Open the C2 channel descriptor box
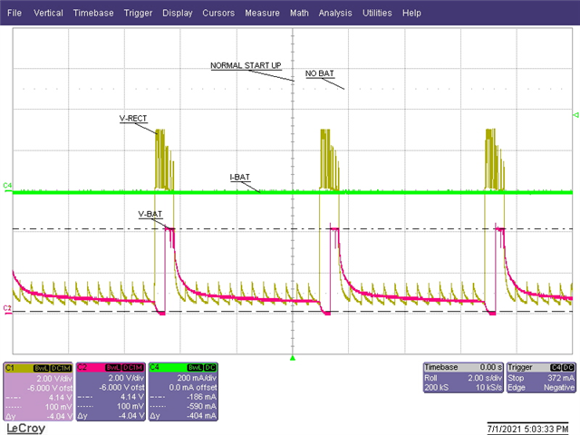Image resolution: width=580 pixels, height=435 pixels. 111,391
